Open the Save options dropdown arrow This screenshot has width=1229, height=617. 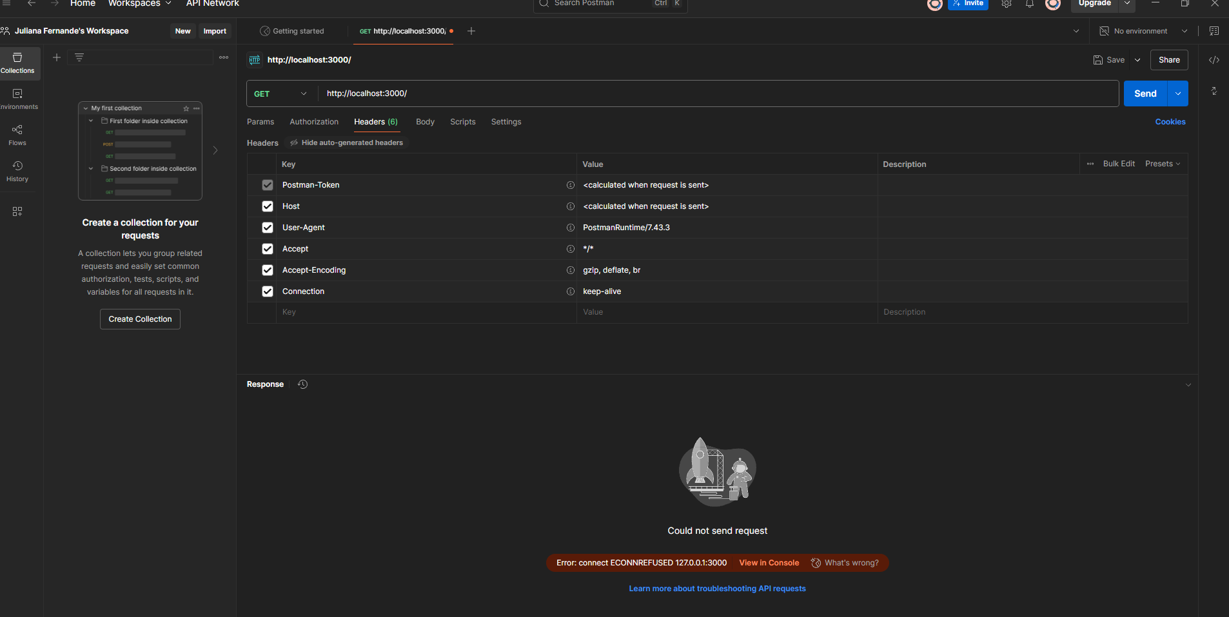(x=1137, y=60)
